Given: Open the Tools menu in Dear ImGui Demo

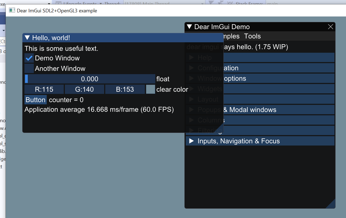Looking at the screenshot, I should click(x=252, y=36).
